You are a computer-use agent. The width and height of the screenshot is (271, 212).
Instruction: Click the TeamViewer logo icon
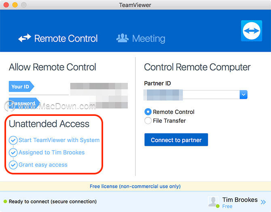pos(252,31)
